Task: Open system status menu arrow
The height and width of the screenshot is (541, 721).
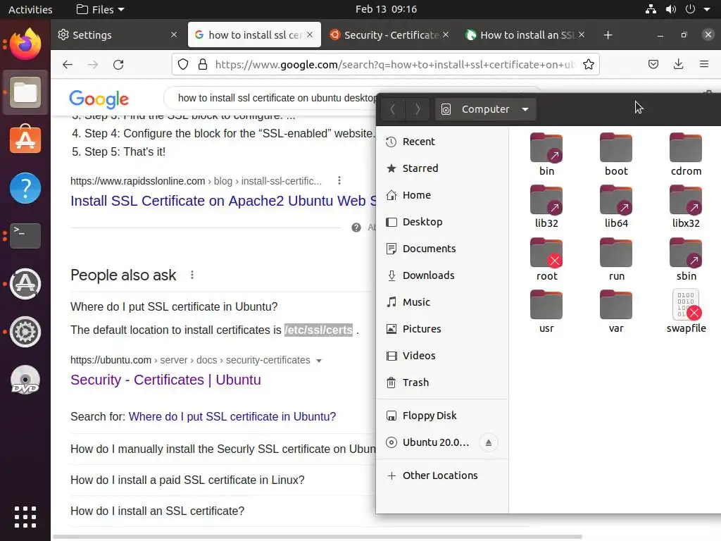Action: point(707,9)
